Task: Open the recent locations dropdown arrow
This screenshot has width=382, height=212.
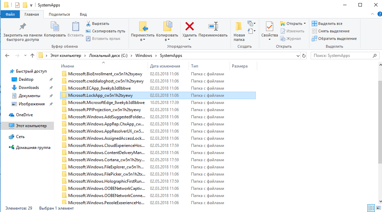Action: (x=25, y=56)
